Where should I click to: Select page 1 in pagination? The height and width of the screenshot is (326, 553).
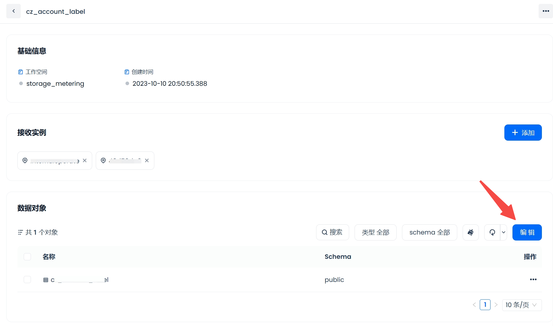coord(485,305)
